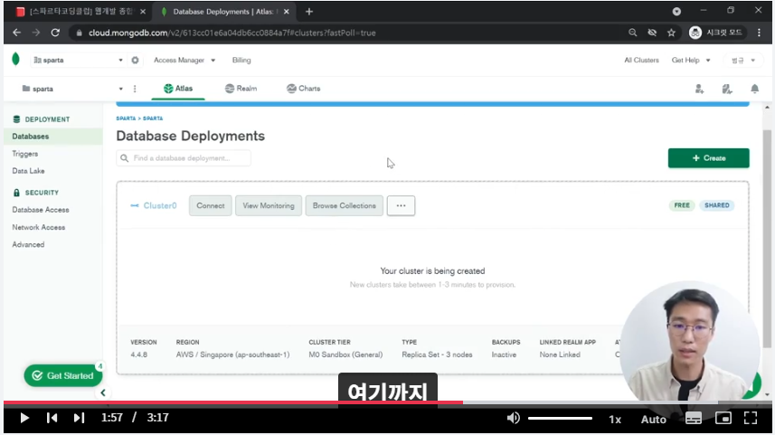Click the page vertical scrollbar
This screenshot has height=435, width=775.
pos(767,237)
